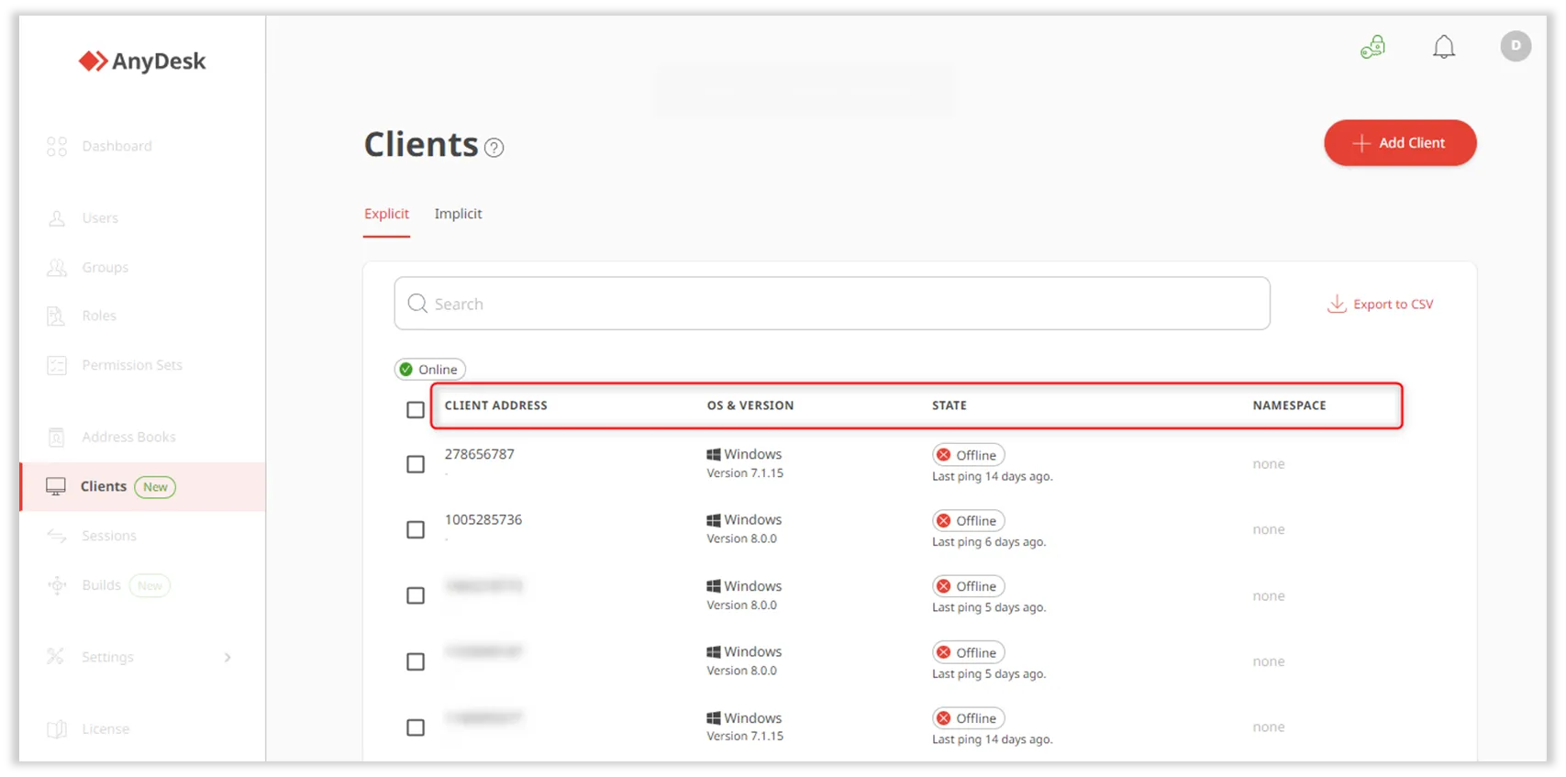Click the green rewards icon in header
The height and width of the screenshot is (777, 1566).
click(x=1372, y=47)
